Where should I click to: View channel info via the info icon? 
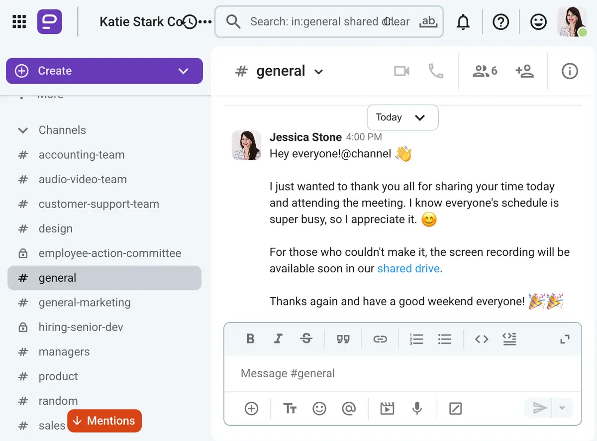(569, 71)
